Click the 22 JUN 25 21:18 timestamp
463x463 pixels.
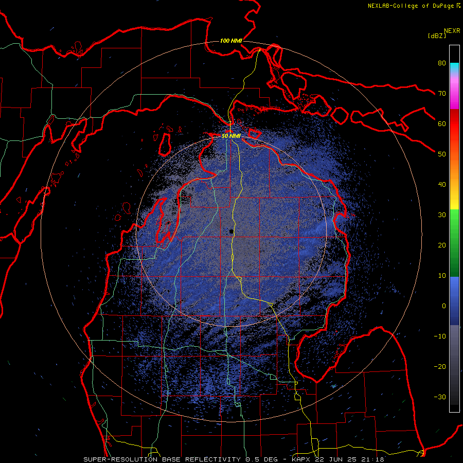point(350,459)
